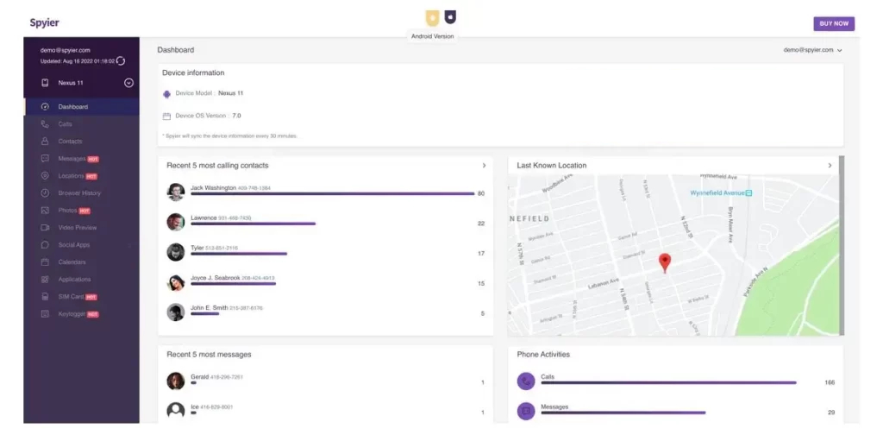The image size is (883, 441).
Task: Expand the Nexus 11 device selector
Action: pyautogui.click(x=128, y=83)
